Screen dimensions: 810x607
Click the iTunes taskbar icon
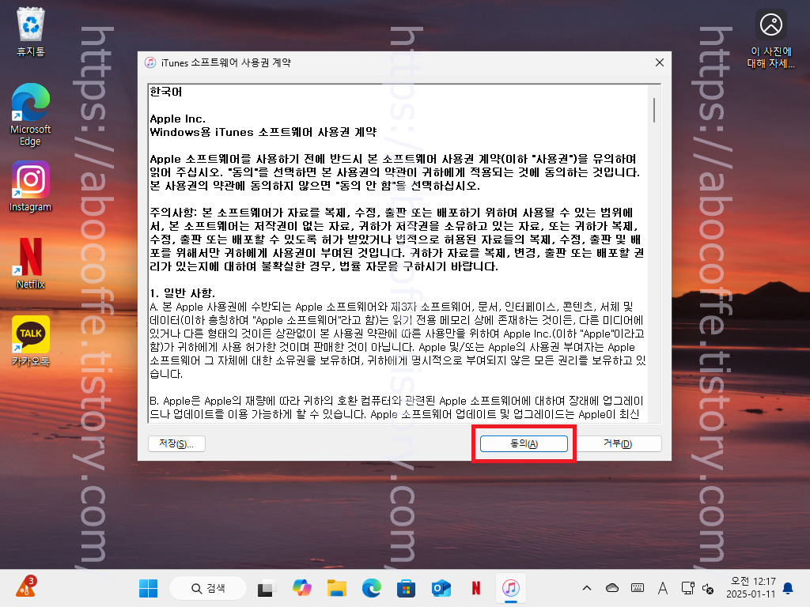pos(511,588)
